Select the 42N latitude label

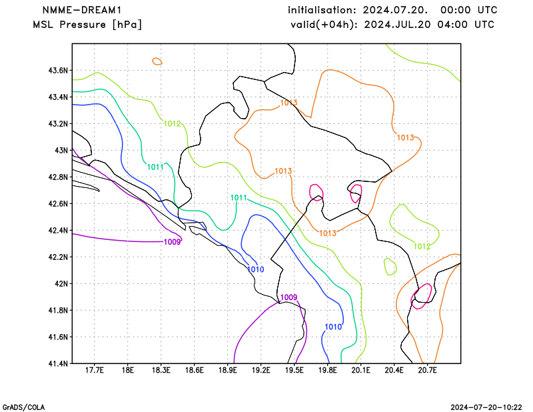click(61, 283)
